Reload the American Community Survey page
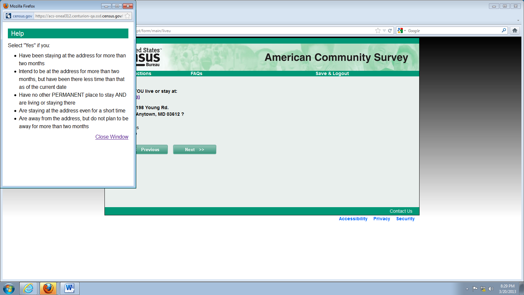524x295 pixels. point(390,30)
